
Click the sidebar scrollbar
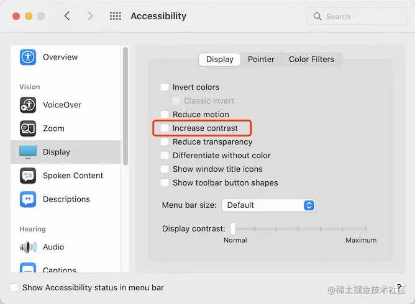126,105
